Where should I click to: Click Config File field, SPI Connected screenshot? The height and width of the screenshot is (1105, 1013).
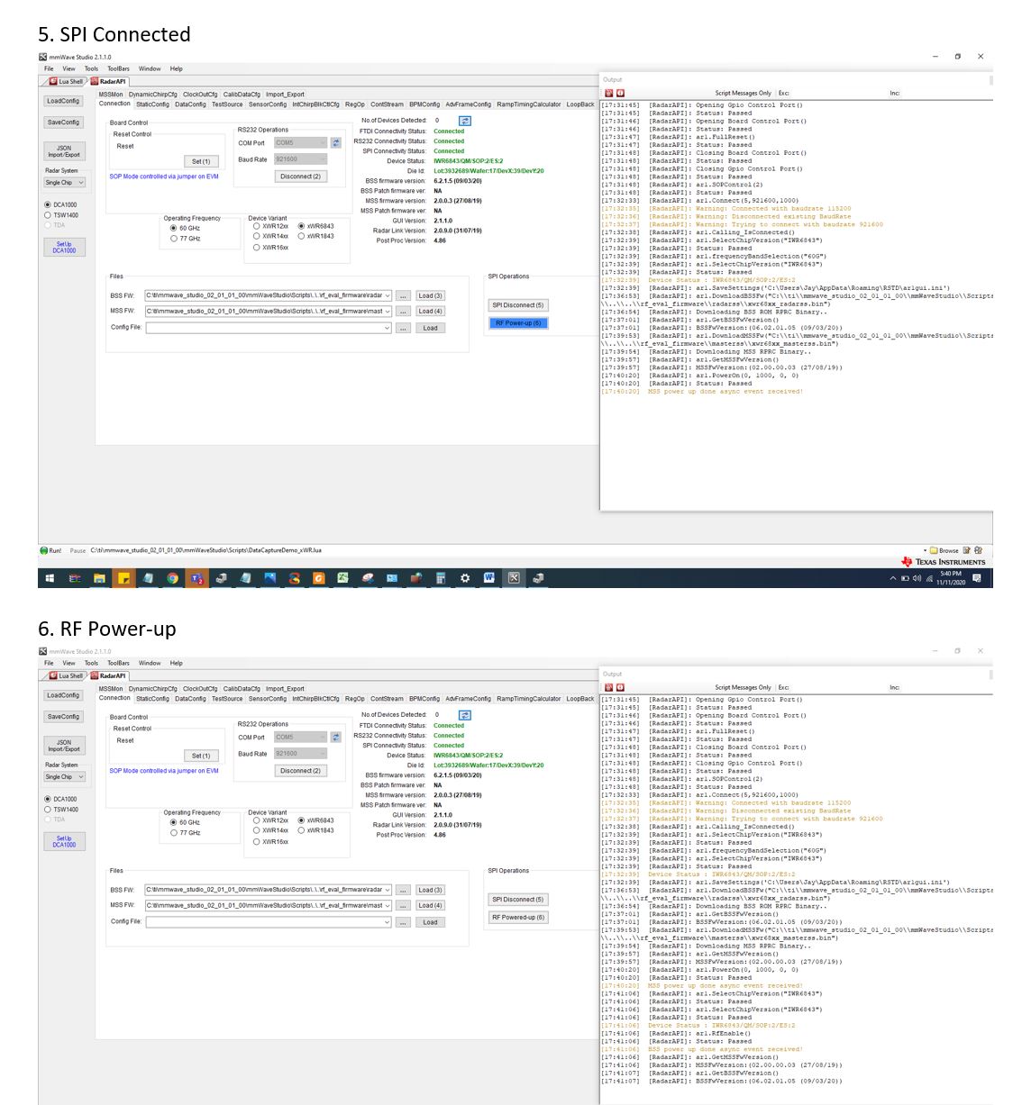[269, 328]
